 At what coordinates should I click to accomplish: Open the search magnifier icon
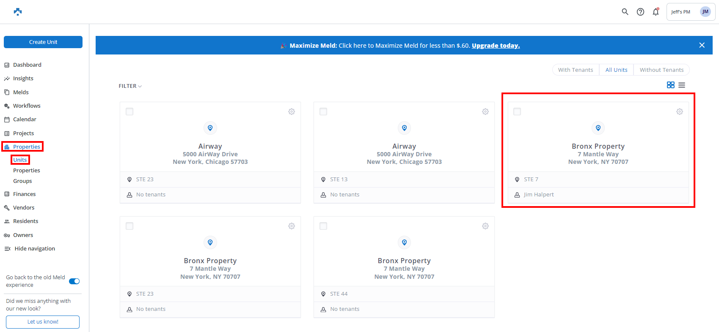pos(625,12)
